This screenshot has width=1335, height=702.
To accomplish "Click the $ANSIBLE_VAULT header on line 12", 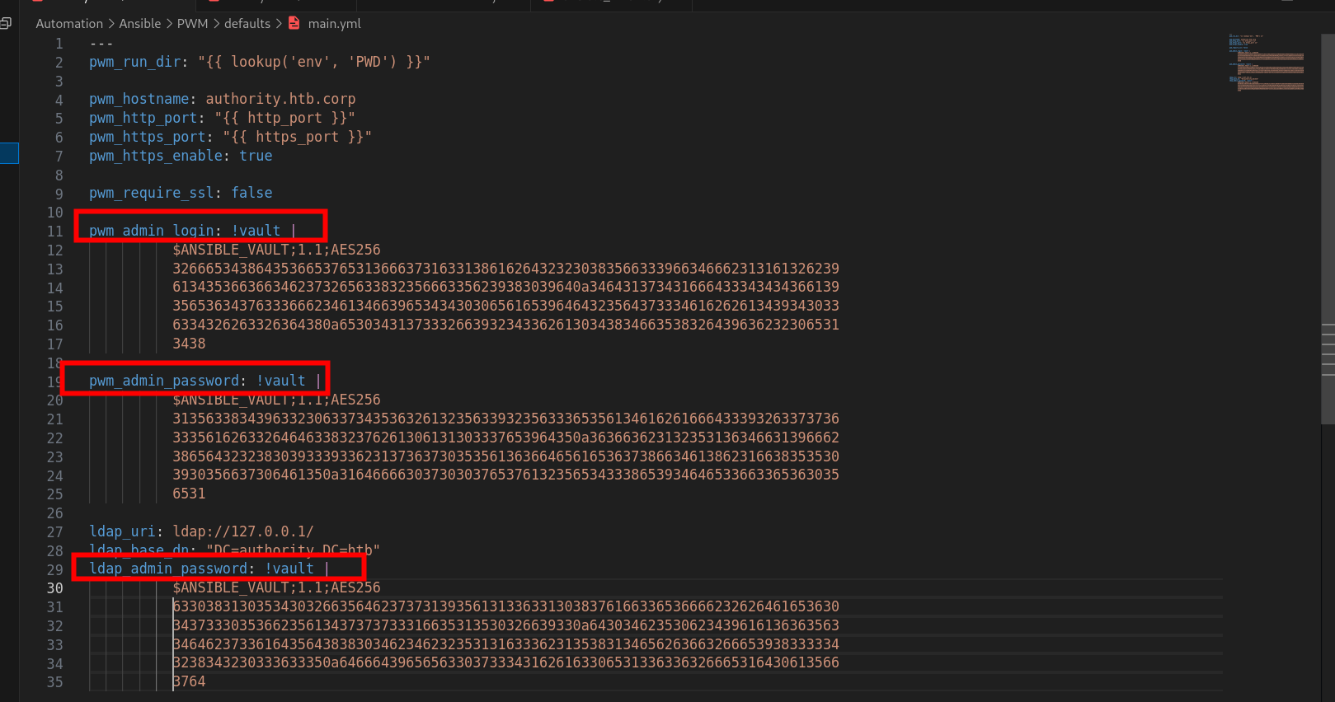I will [x=276, y=250].
